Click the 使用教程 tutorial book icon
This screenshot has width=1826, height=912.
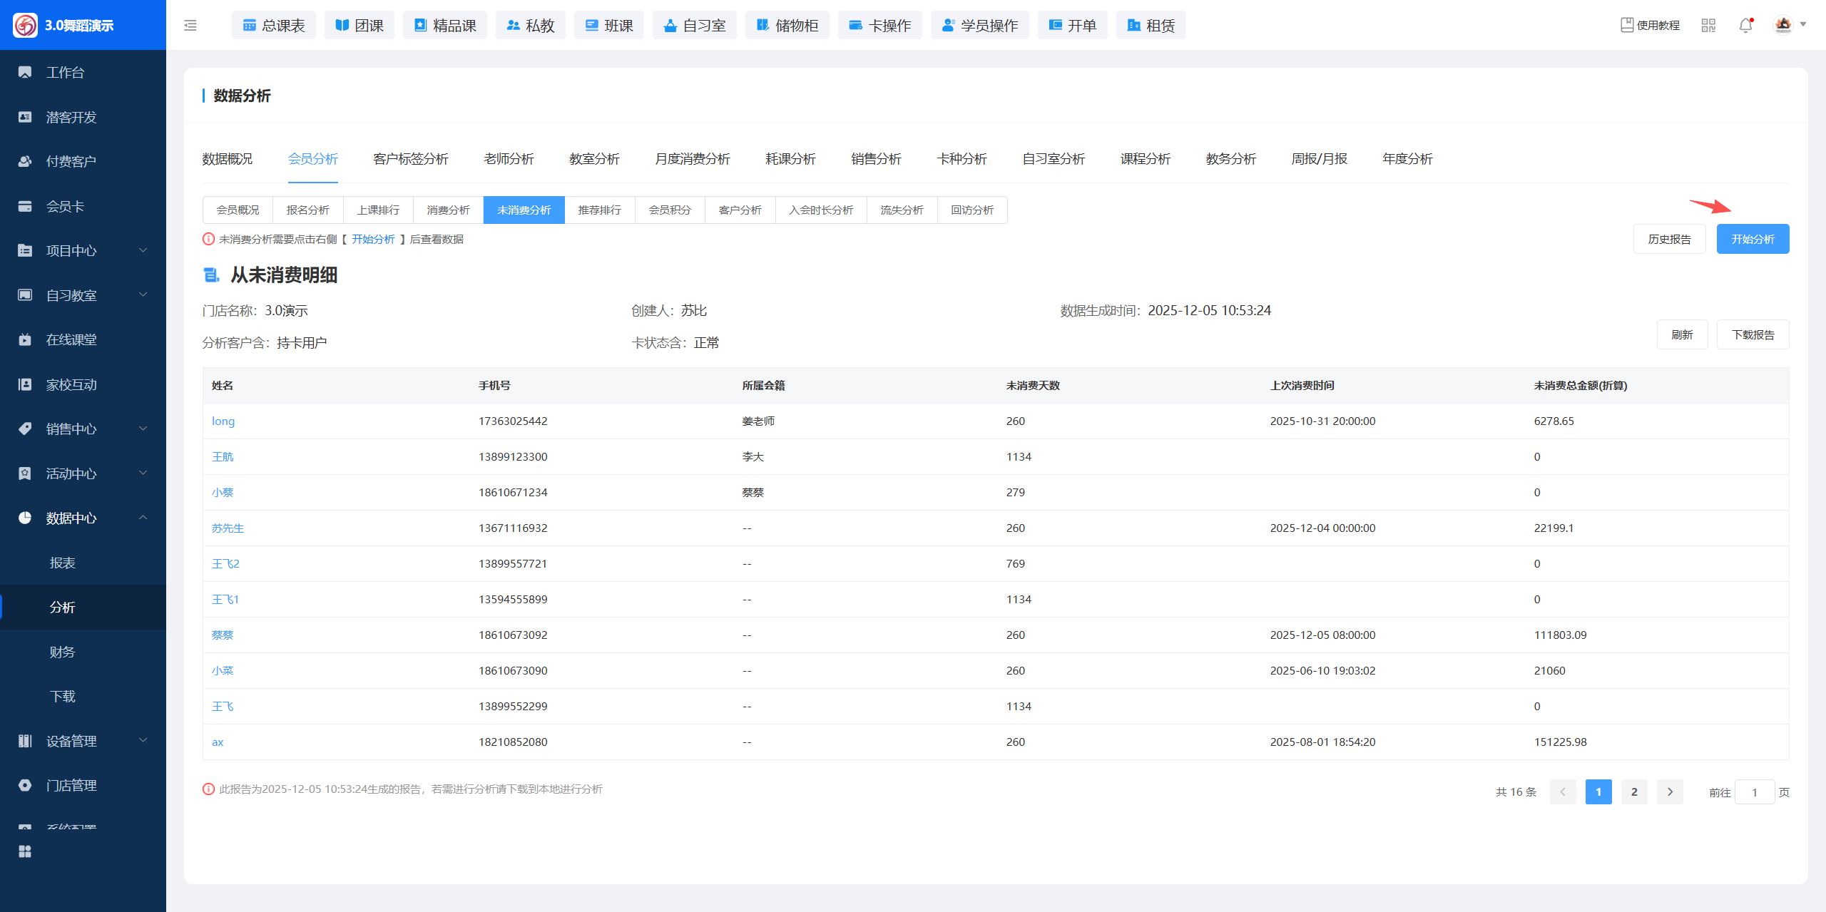pos(1627,26)
